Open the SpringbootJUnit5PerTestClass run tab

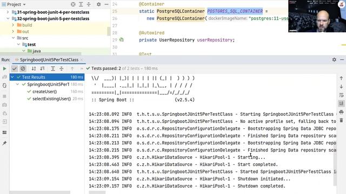pyautogui.click(x=49, y=60)
